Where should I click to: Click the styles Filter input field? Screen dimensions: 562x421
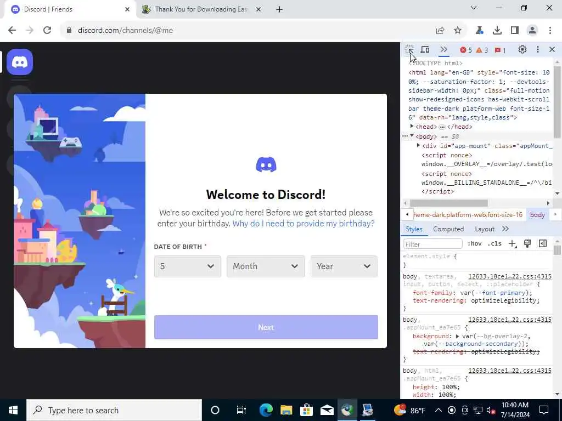[x=432, y=244]
